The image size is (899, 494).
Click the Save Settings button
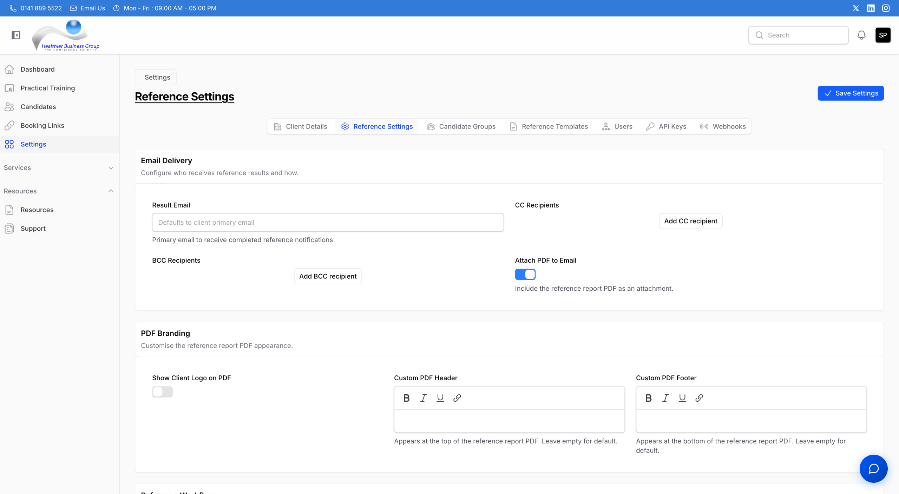(x=851, y=93)
